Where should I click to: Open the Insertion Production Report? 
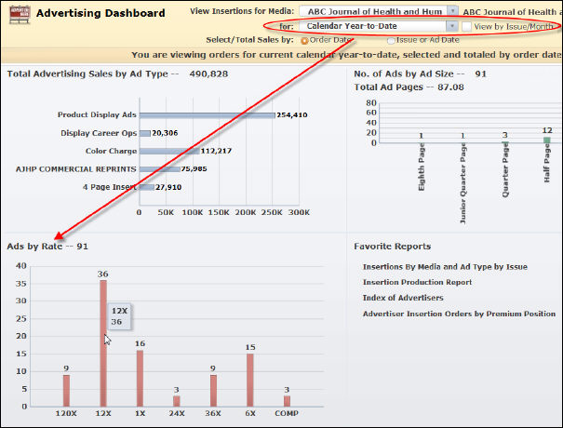(x=416, y=282)
